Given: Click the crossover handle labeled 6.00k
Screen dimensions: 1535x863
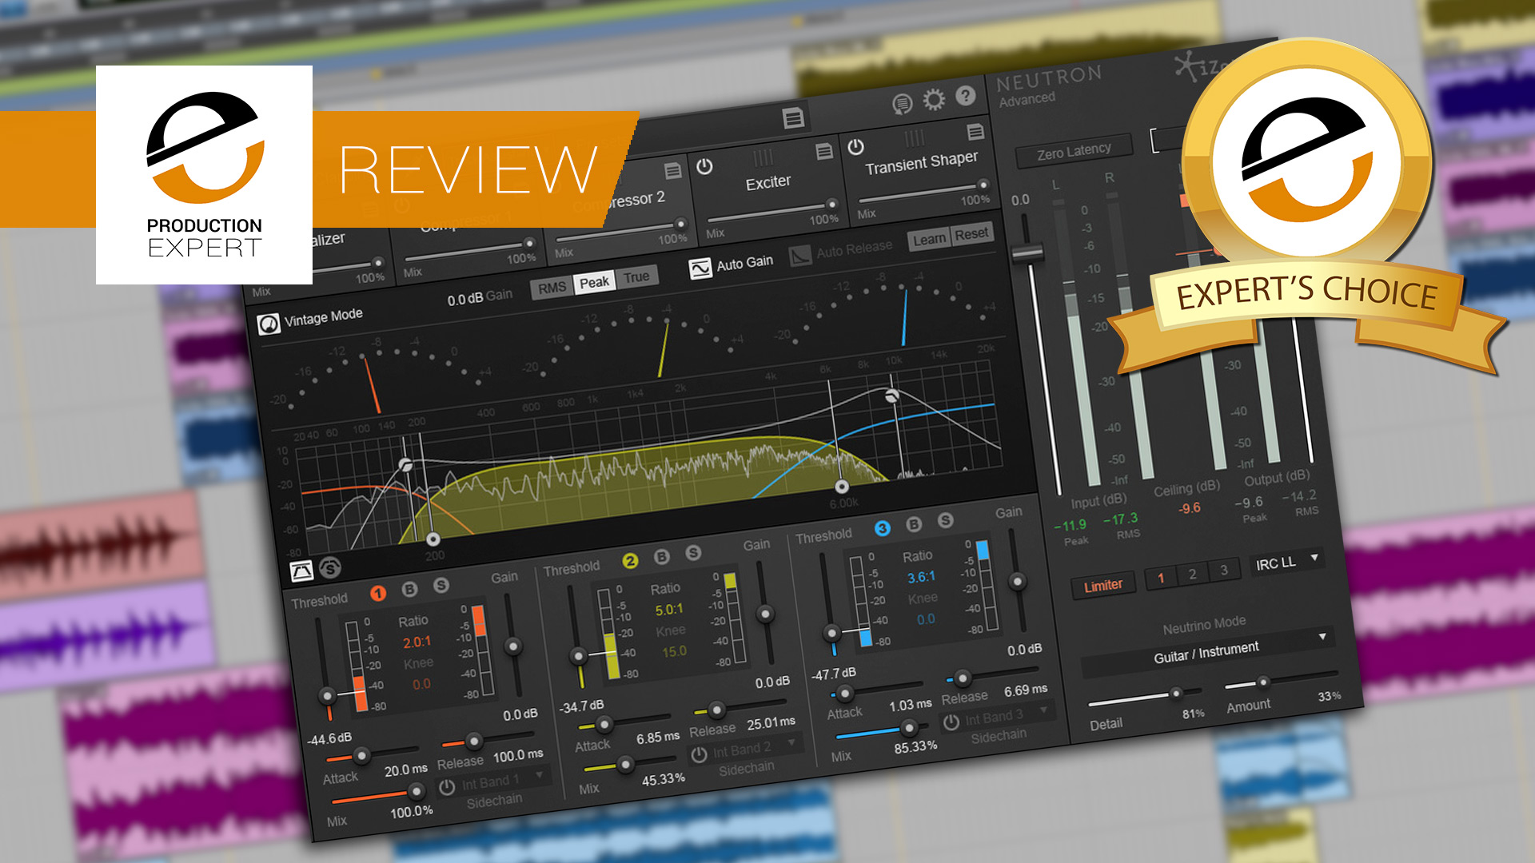Looking at the screenshot, I should tap(841, 486).
